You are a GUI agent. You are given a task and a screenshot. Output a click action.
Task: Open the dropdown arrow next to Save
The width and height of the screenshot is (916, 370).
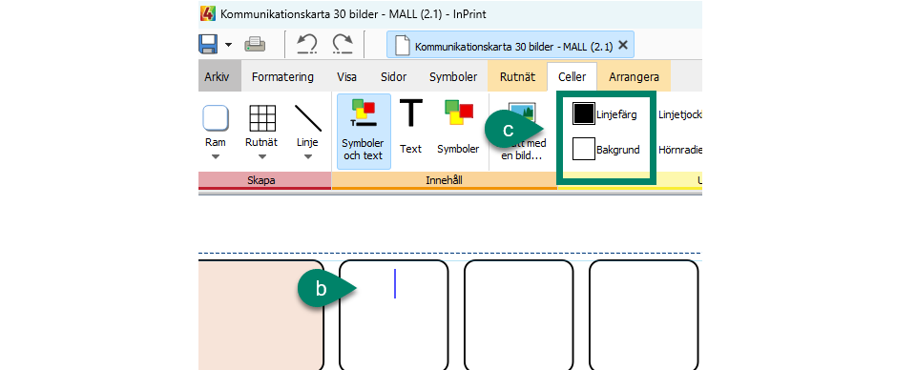(228, 45)
